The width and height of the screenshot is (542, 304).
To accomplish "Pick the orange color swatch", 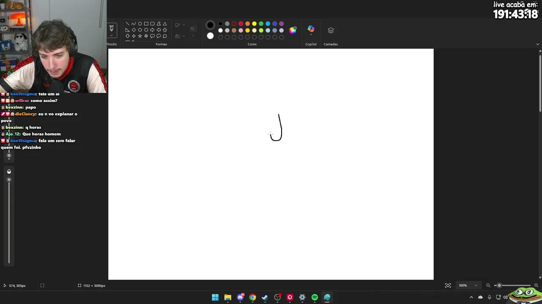I will 248,24.
